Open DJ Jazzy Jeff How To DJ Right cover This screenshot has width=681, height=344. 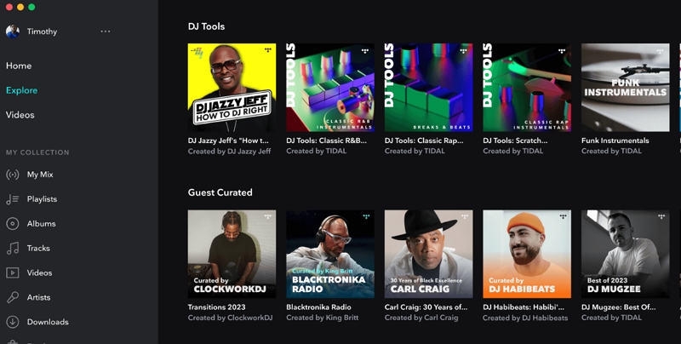[232, 88]
